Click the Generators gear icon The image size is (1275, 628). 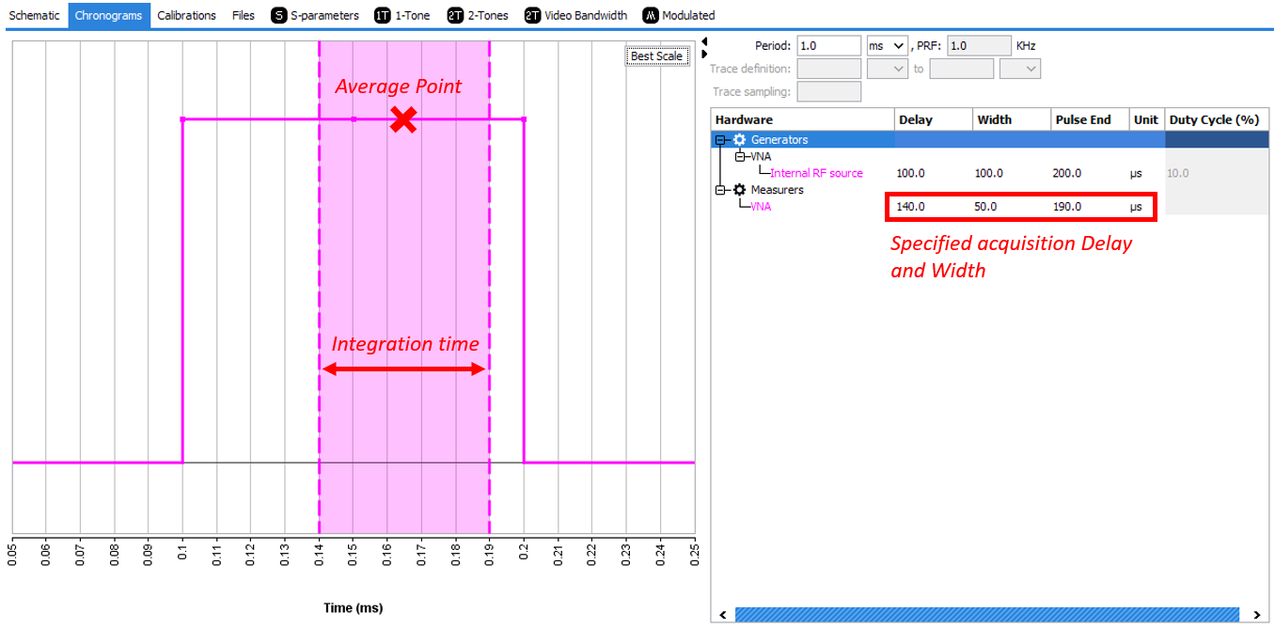(740, 139)
